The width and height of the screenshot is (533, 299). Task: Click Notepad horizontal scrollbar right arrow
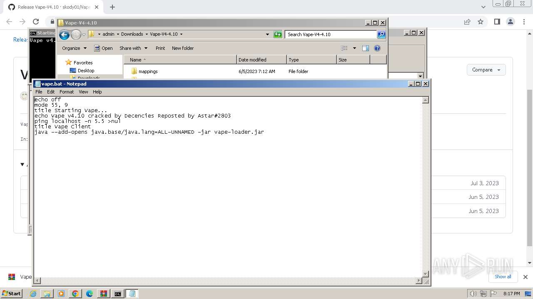[x=419, y=281]
